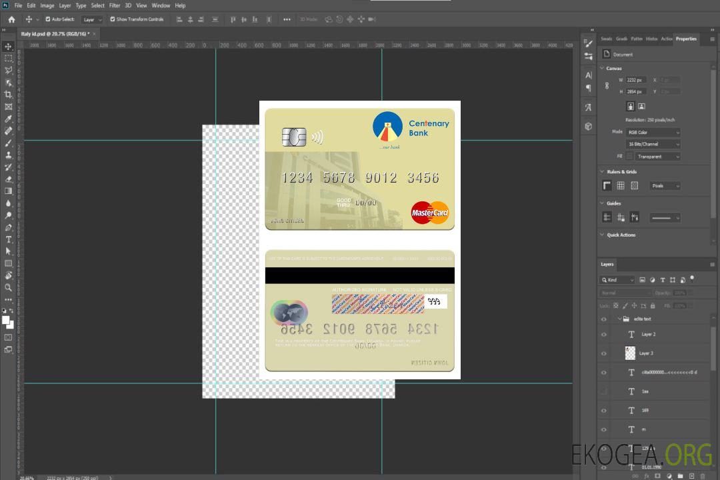Select the Brush tool

point(8,143)
